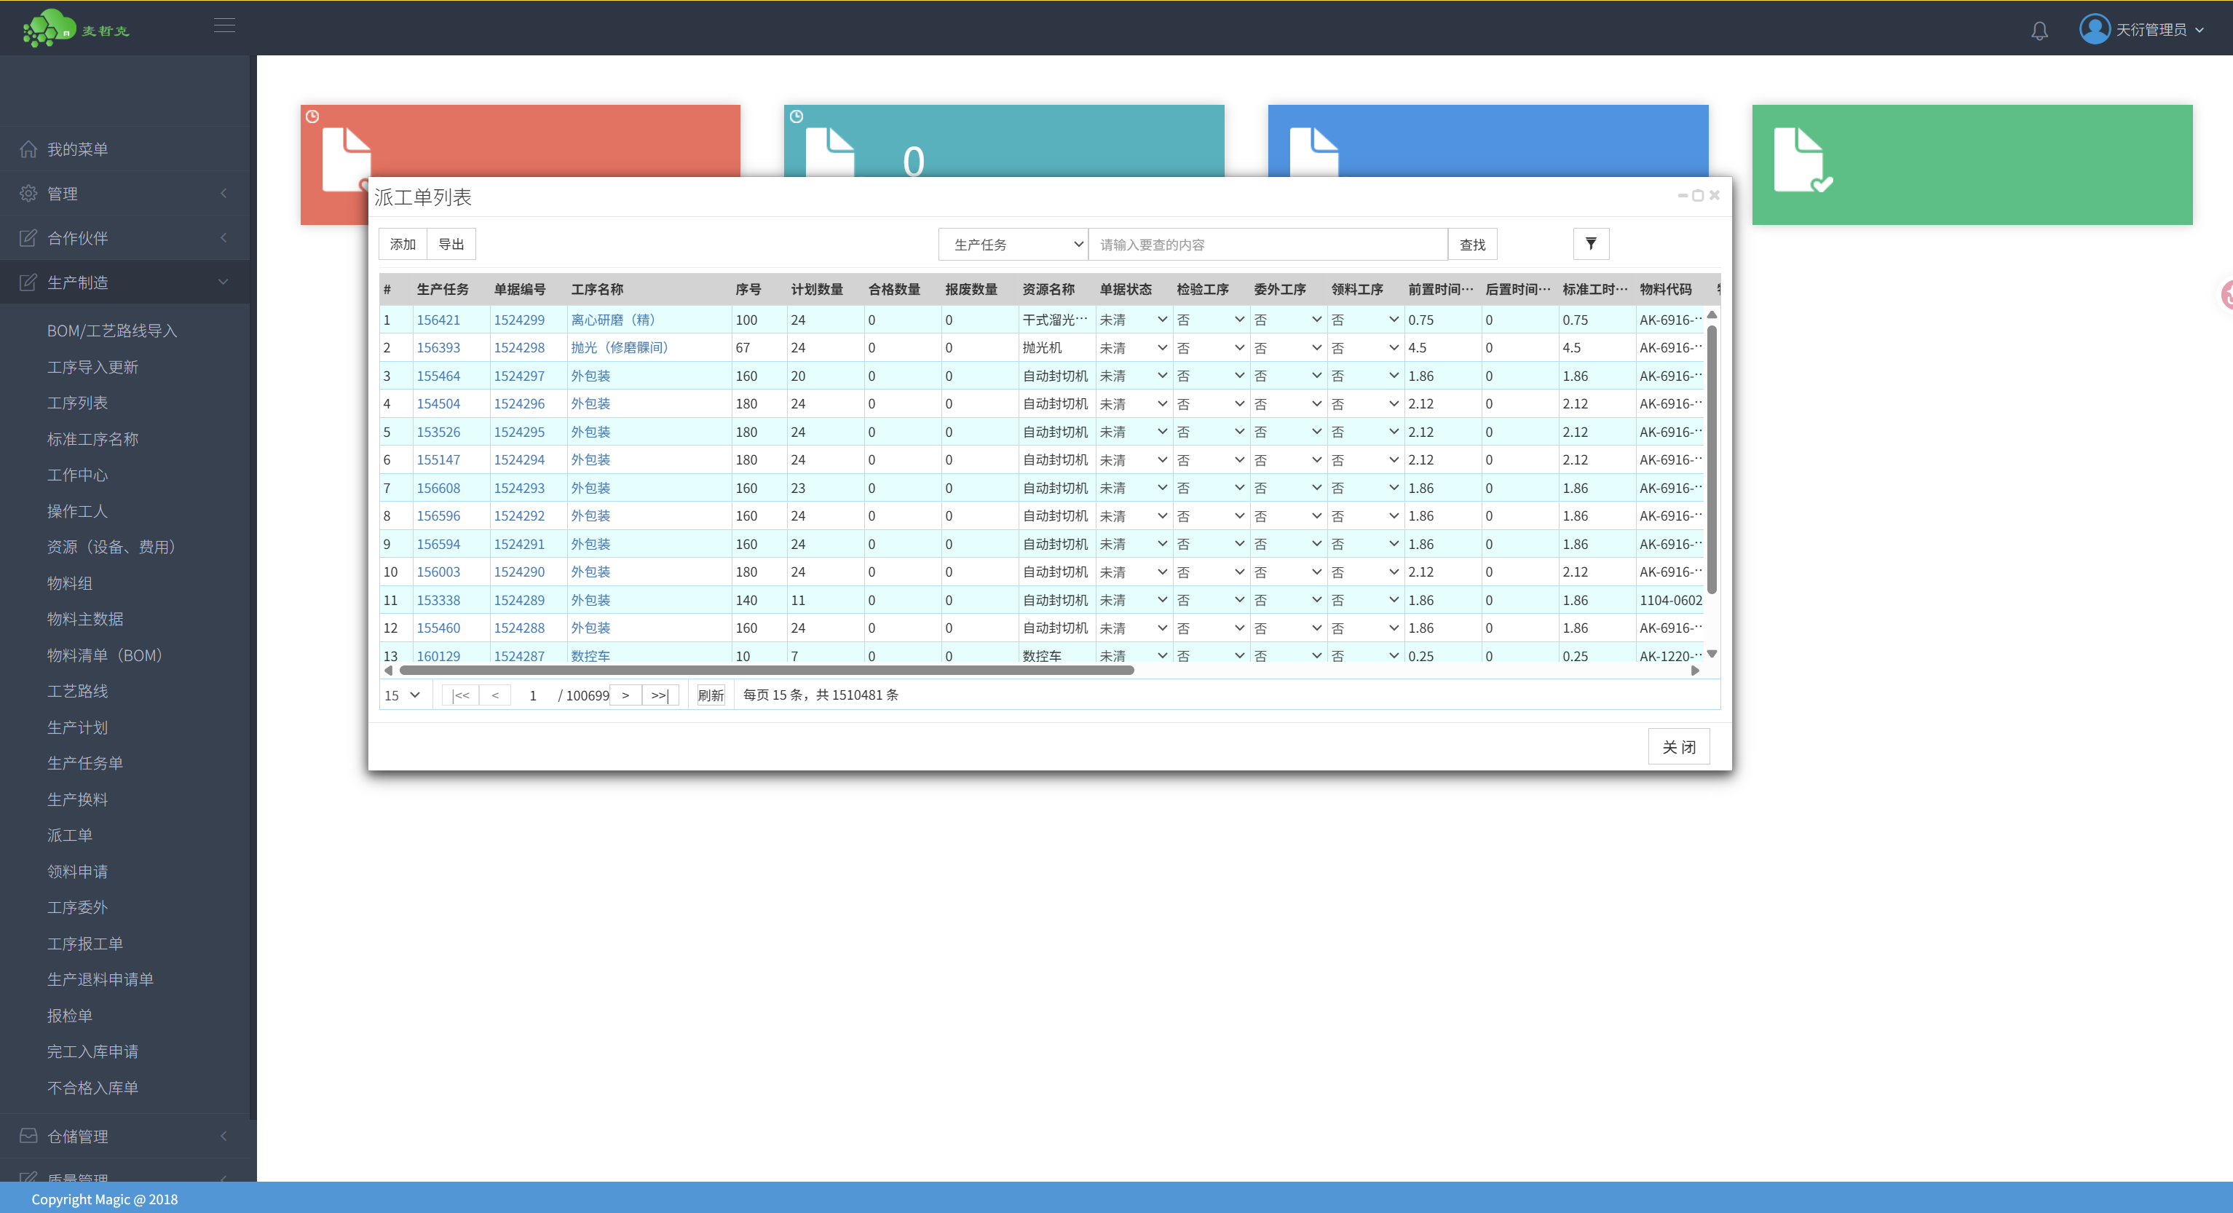This screenshot has width=2233, height=1213.
Task: Open 单据状态 dropdown in row 1
Action: [x=1134, y=320]
